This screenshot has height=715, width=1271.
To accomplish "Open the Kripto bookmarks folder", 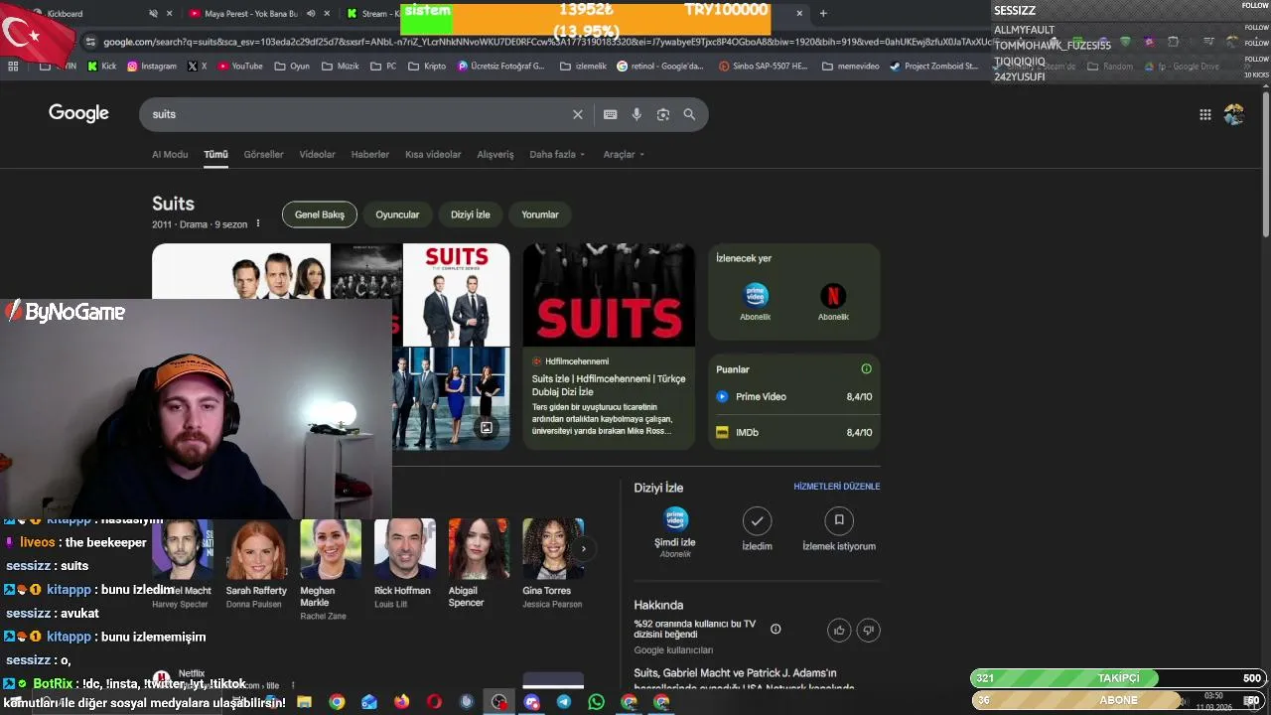I will point(428,67).
